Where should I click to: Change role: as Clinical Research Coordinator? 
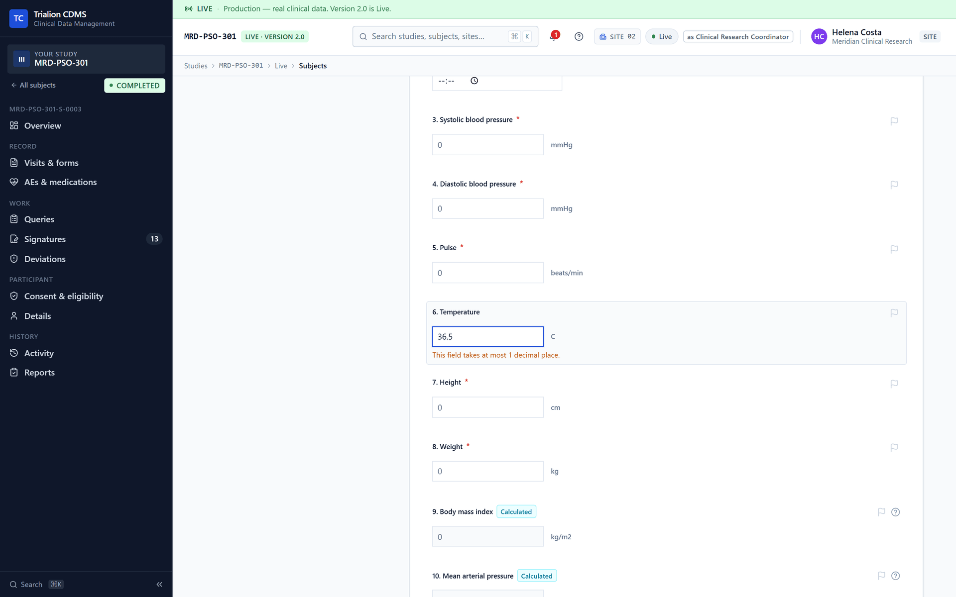point(738,36)
